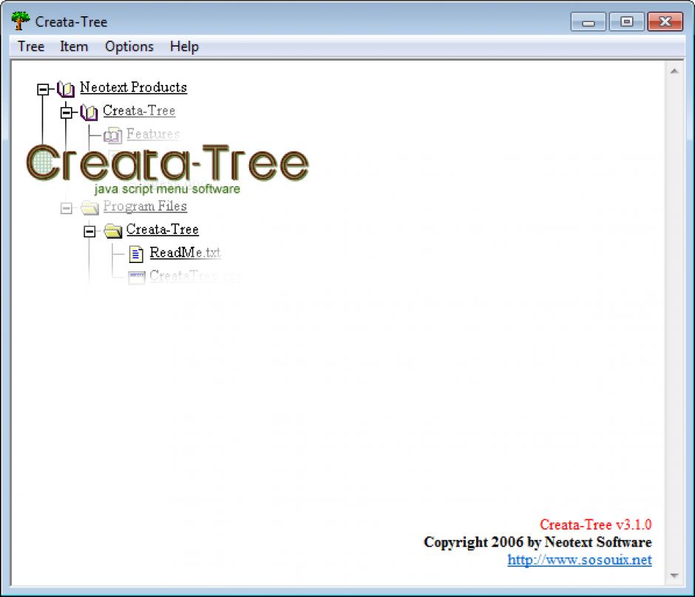
Task: Collapse the Creata-Tree book node
Action: click(66, 112)
